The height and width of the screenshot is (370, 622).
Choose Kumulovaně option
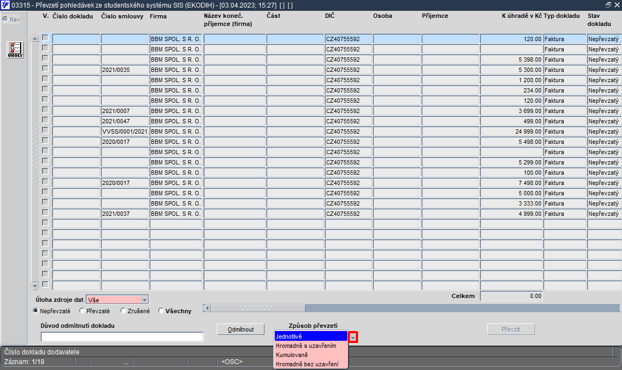click(x=311, y=355)
